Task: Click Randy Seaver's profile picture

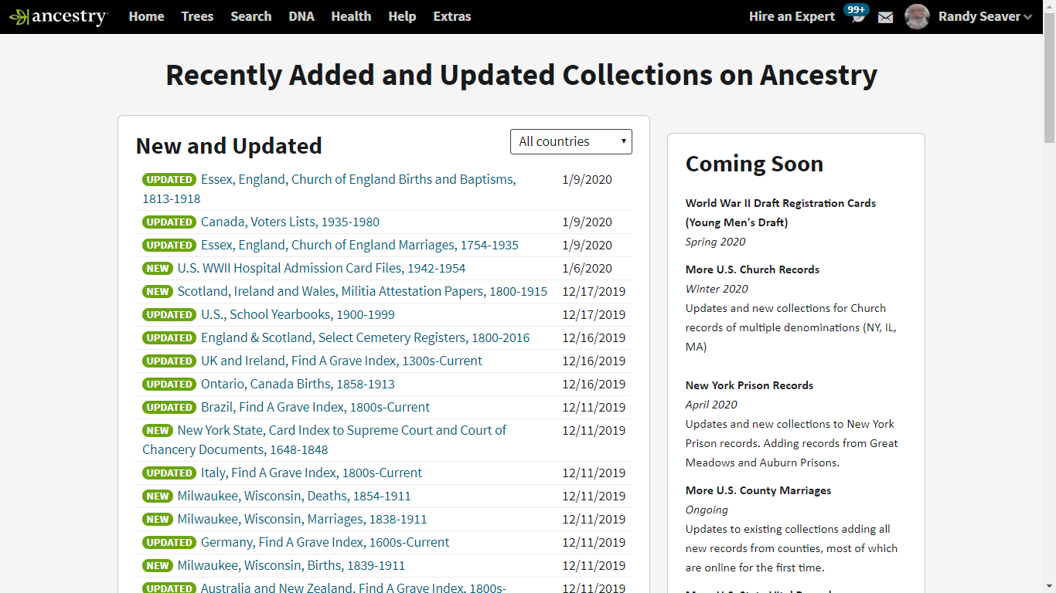Action: coord(917,16)
